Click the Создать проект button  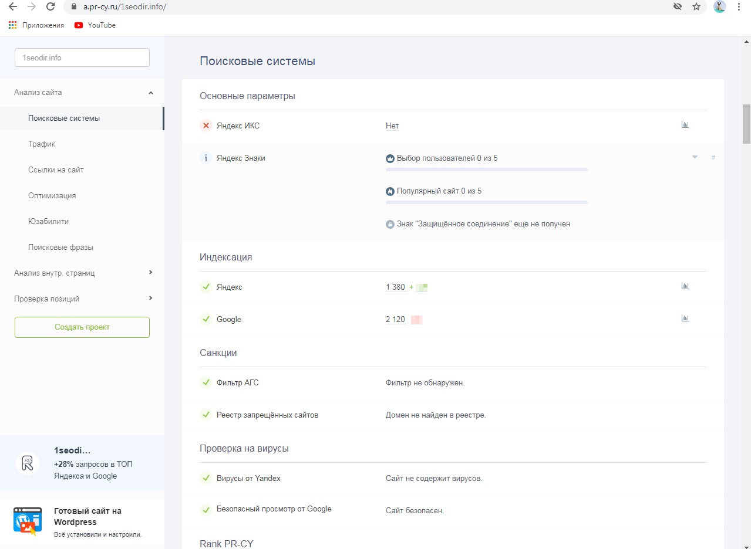[x=82, y=327]
